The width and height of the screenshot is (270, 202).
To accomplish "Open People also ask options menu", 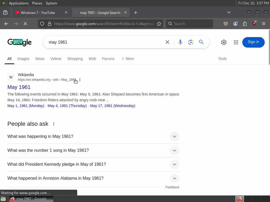I will pos(54,124).
